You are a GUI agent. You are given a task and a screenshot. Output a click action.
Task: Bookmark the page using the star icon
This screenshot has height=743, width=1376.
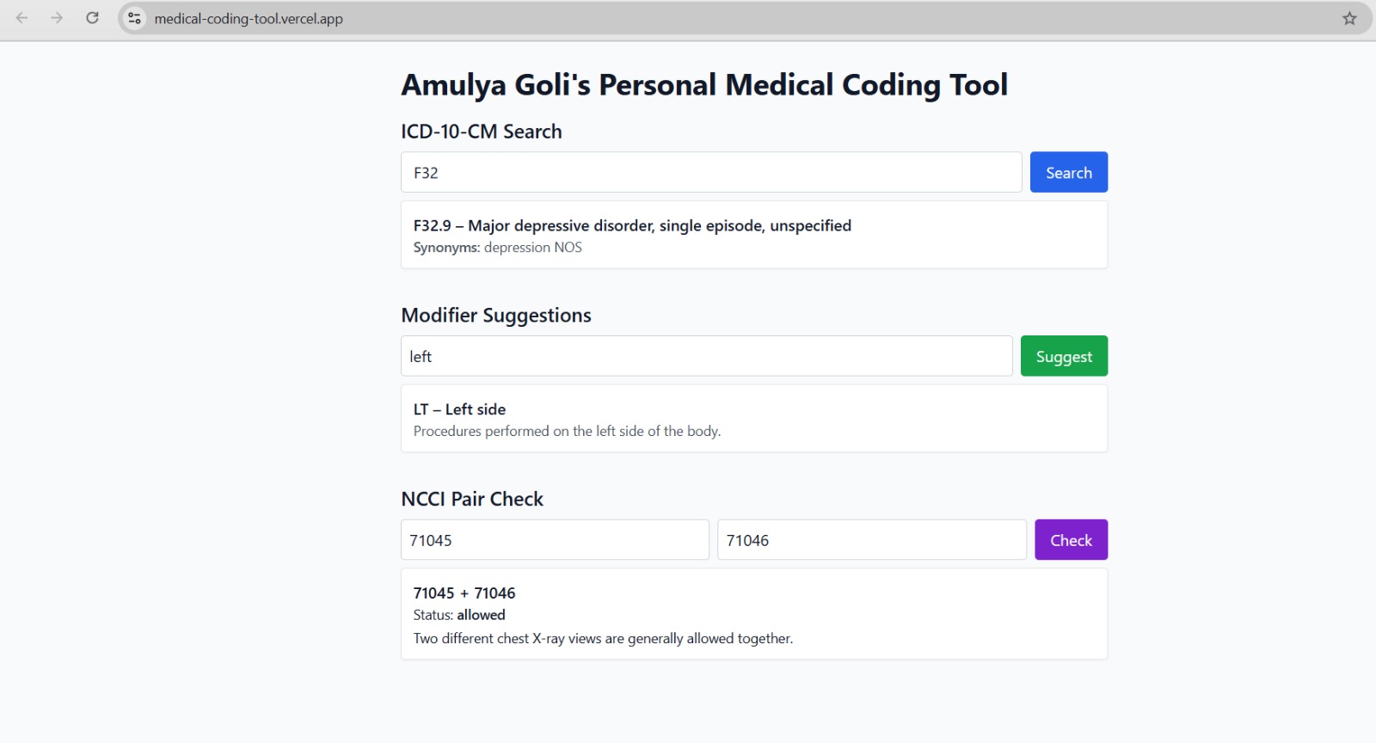click(x=1351, y=17)
